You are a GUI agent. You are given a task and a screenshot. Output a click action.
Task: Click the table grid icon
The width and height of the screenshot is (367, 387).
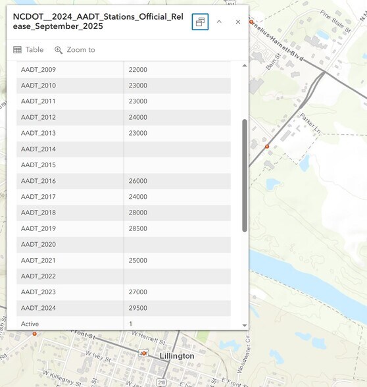17,50
